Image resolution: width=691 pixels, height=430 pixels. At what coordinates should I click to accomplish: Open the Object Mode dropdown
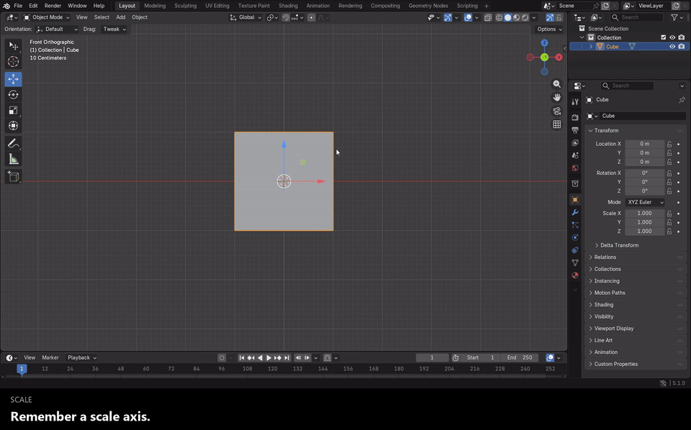pyautogui.click(x=46, y=17)
